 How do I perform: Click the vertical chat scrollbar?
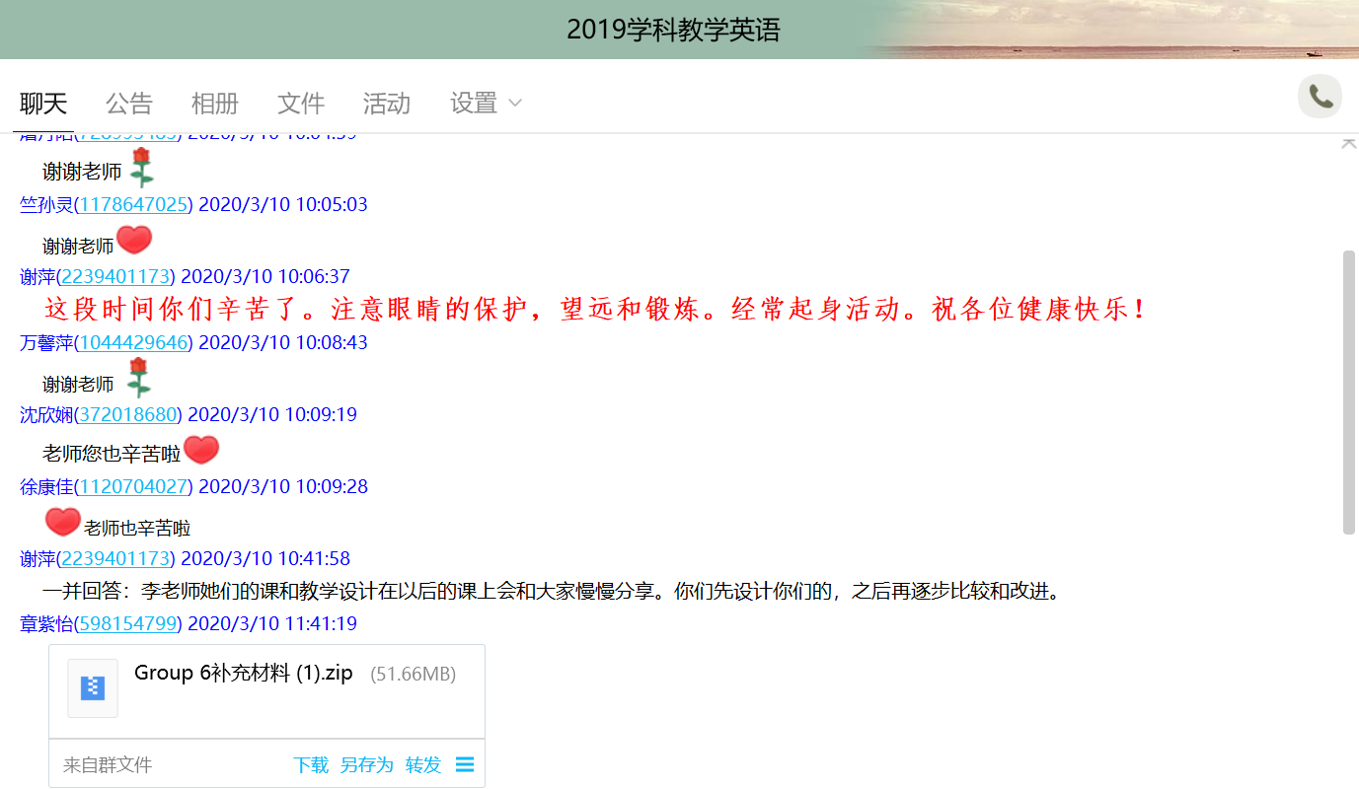pos(1349,394)
